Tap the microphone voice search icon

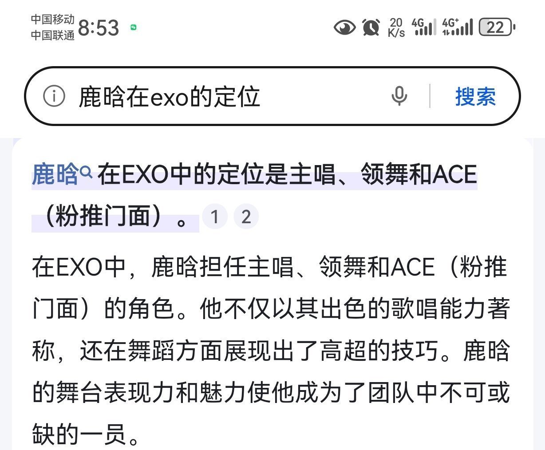point(399,96)
